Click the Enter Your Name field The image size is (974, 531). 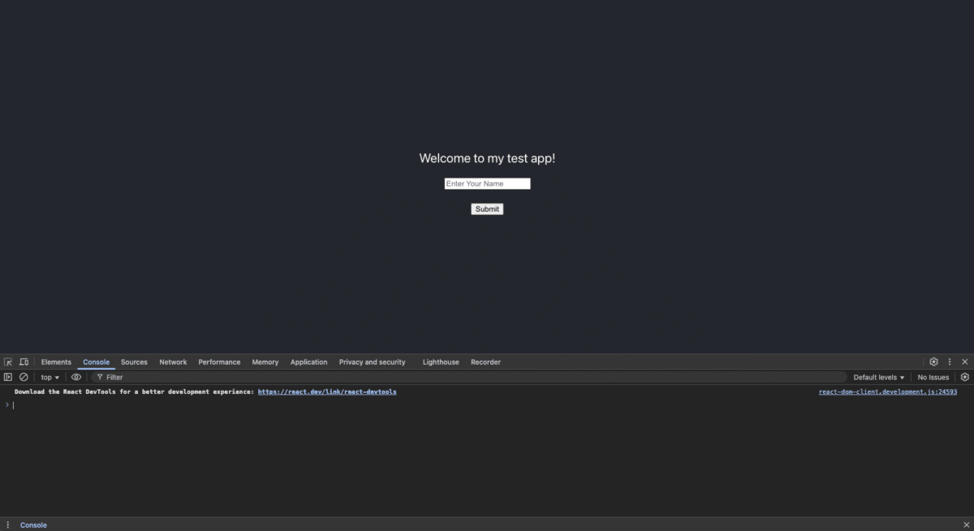(x=487, y=183)
